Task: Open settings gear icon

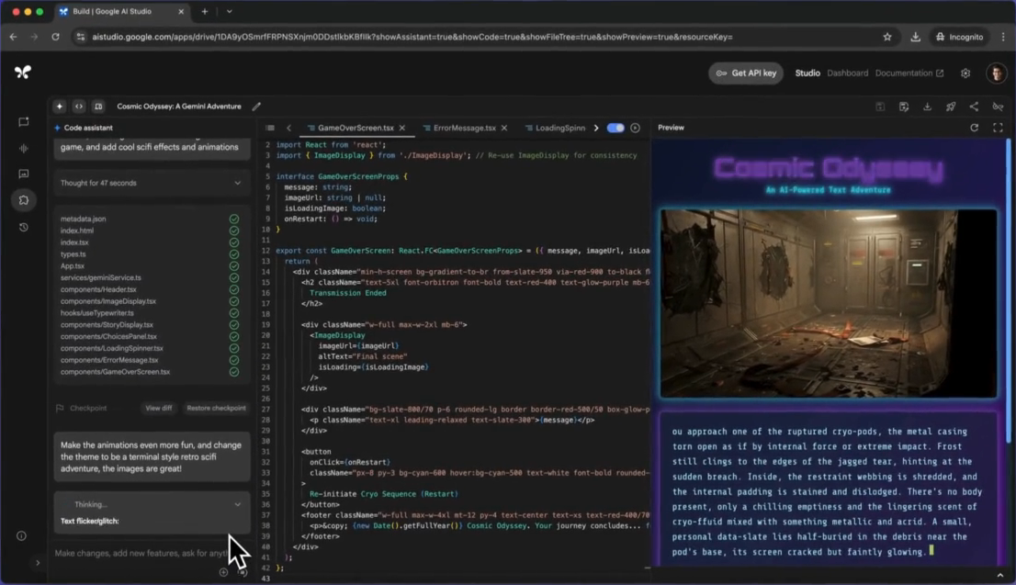Action: click(x=965, y=73)
